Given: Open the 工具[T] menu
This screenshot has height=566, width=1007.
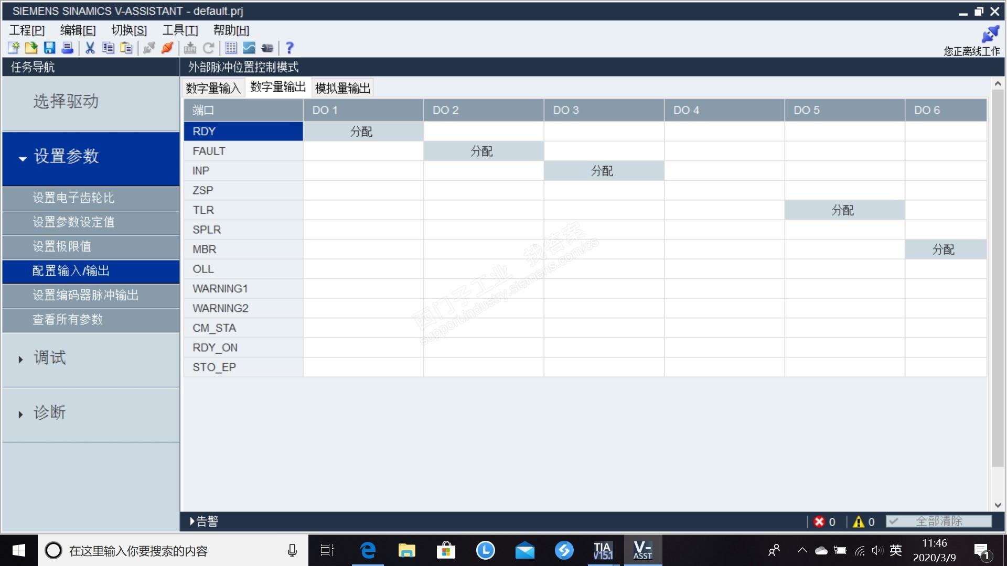Looking at the screenshot, I should coord(180,30).
